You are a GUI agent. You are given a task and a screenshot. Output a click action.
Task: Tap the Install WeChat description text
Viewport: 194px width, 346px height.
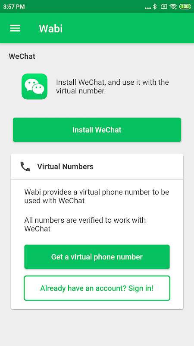pos(113,86)
